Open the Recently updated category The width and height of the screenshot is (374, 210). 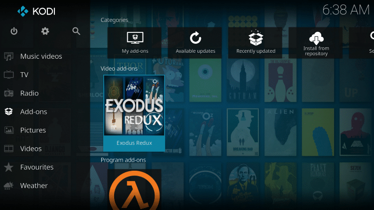(x=255, y=42)
